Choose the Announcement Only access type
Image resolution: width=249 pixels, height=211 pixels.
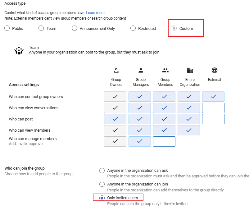[75, 28]
